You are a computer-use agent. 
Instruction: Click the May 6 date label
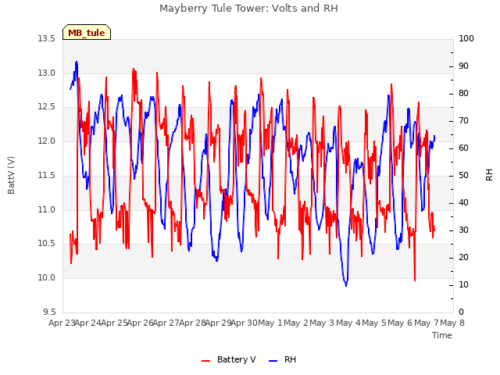point(401,323)
